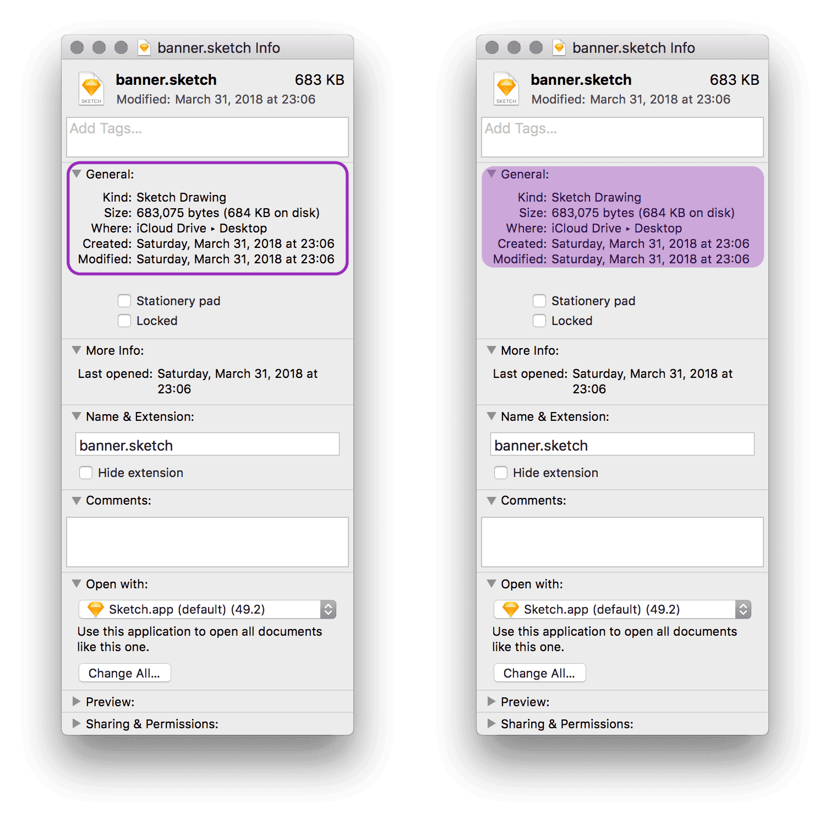Enable Locked checkbox in right window
The height and width of the screenshot is (823, 830).
click(539, 321)
